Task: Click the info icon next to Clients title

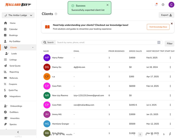Action: (x=56, y=14)
